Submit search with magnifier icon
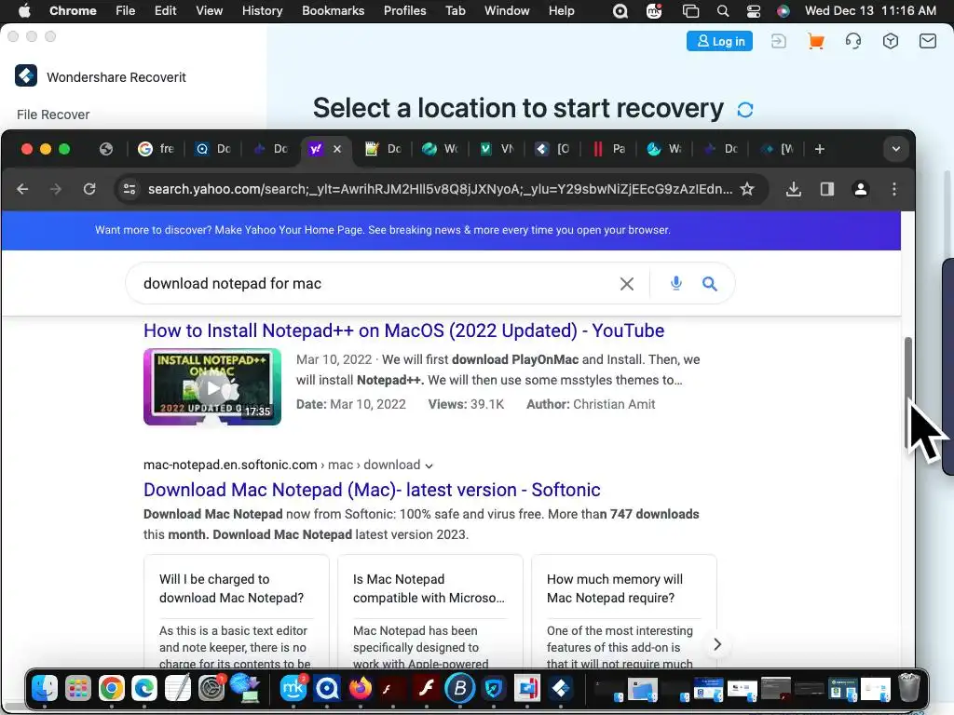 [709, 283]
